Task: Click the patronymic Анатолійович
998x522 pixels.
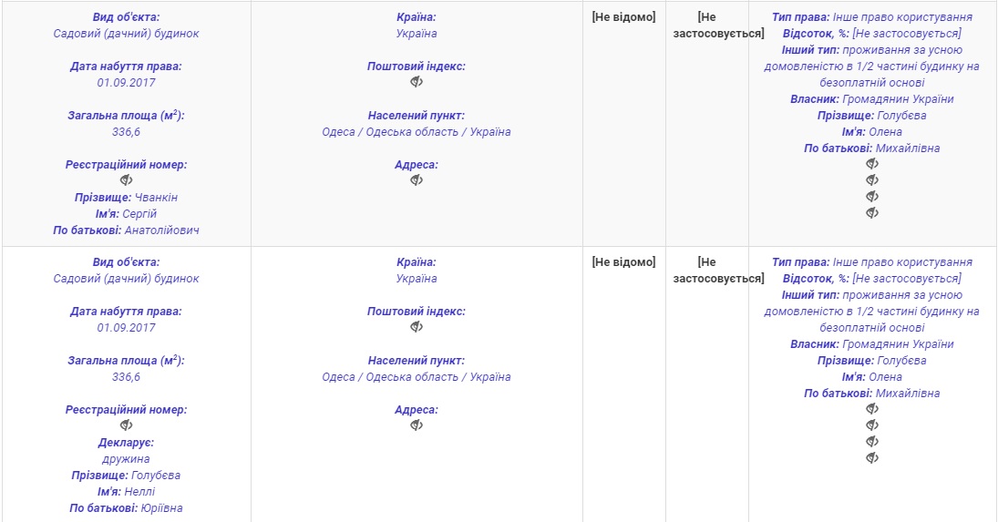Action: pos(162,230)
